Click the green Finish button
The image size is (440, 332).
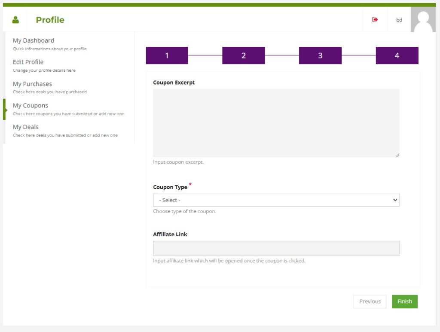coord(404,302)
